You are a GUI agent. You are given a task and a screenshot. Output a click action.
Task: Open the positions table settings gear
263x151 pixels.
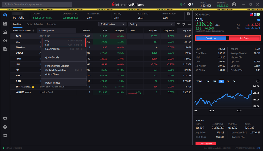(184, 24)
